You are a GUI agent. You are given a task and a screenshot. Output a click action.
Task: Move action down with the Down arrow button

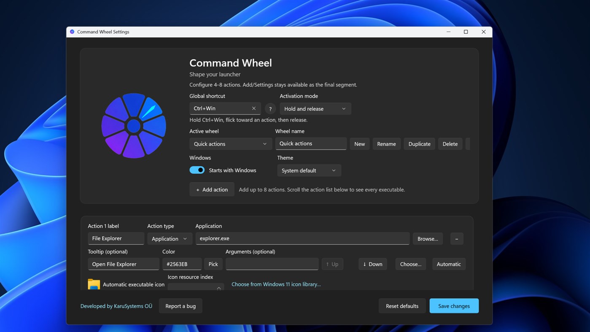click(373, 264)
